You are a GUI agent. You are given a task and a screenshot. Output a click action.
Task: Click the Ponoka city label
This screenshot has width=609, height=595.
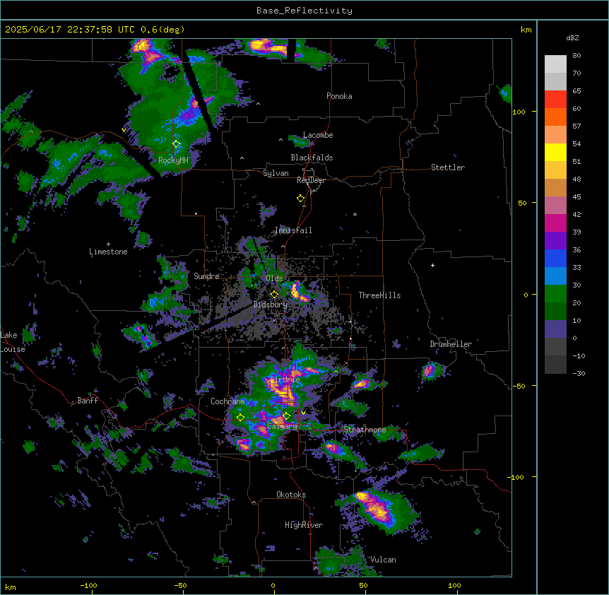[x=339, y=96]
